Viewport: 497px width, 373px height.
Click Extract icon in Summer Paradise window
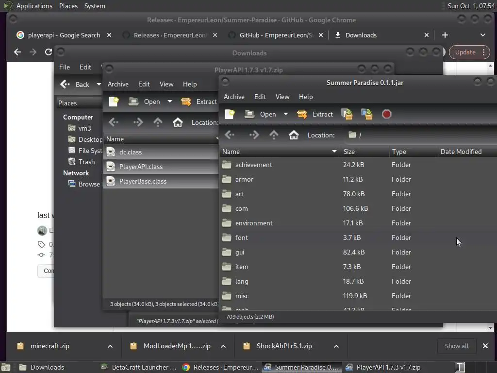302,114
